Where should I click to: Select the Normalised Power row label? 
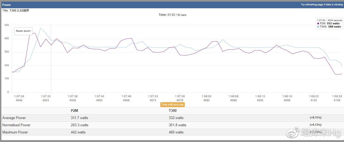(16, 125)
